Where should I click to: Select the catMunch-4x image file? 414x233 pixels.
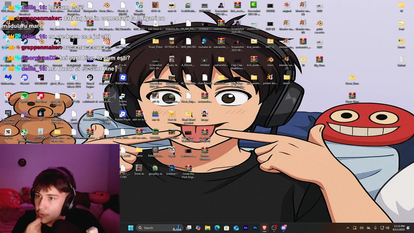point(90,98)
